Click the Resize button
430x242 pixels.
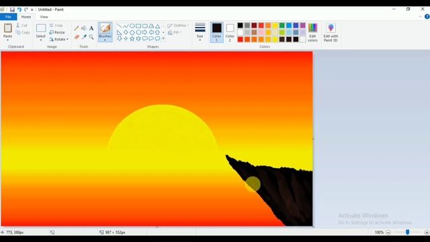[57, 32]
